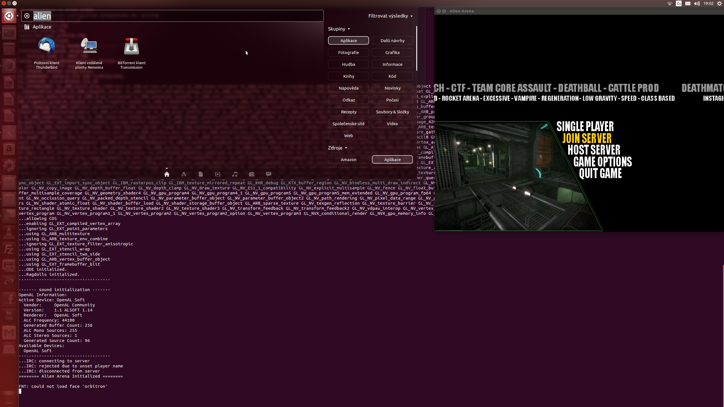Open the Trash in the launcher

9,397
